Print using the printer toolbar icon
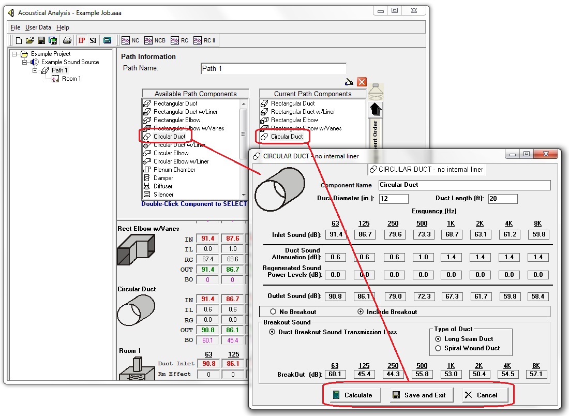The height and width of the screenshot is (416, 569). [x=67, y=40]
